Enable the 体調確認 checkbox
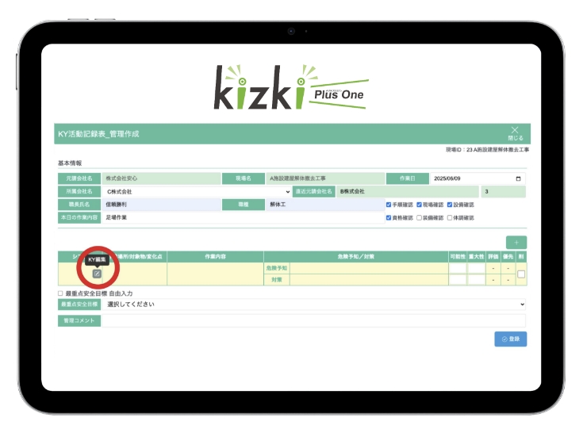This screenshot has width=583, height=433. 450,217
